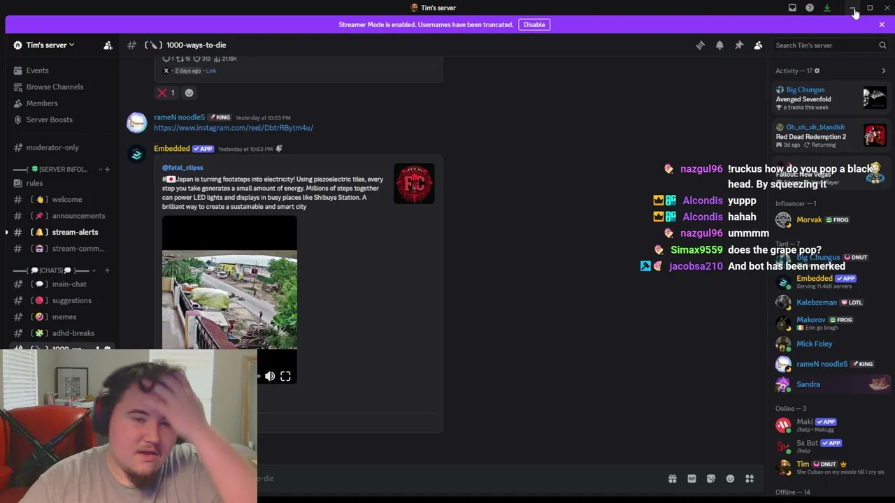The image size is (895, 503).
Task: Click the Embedded app name in chat
Action: pos(172,149)
